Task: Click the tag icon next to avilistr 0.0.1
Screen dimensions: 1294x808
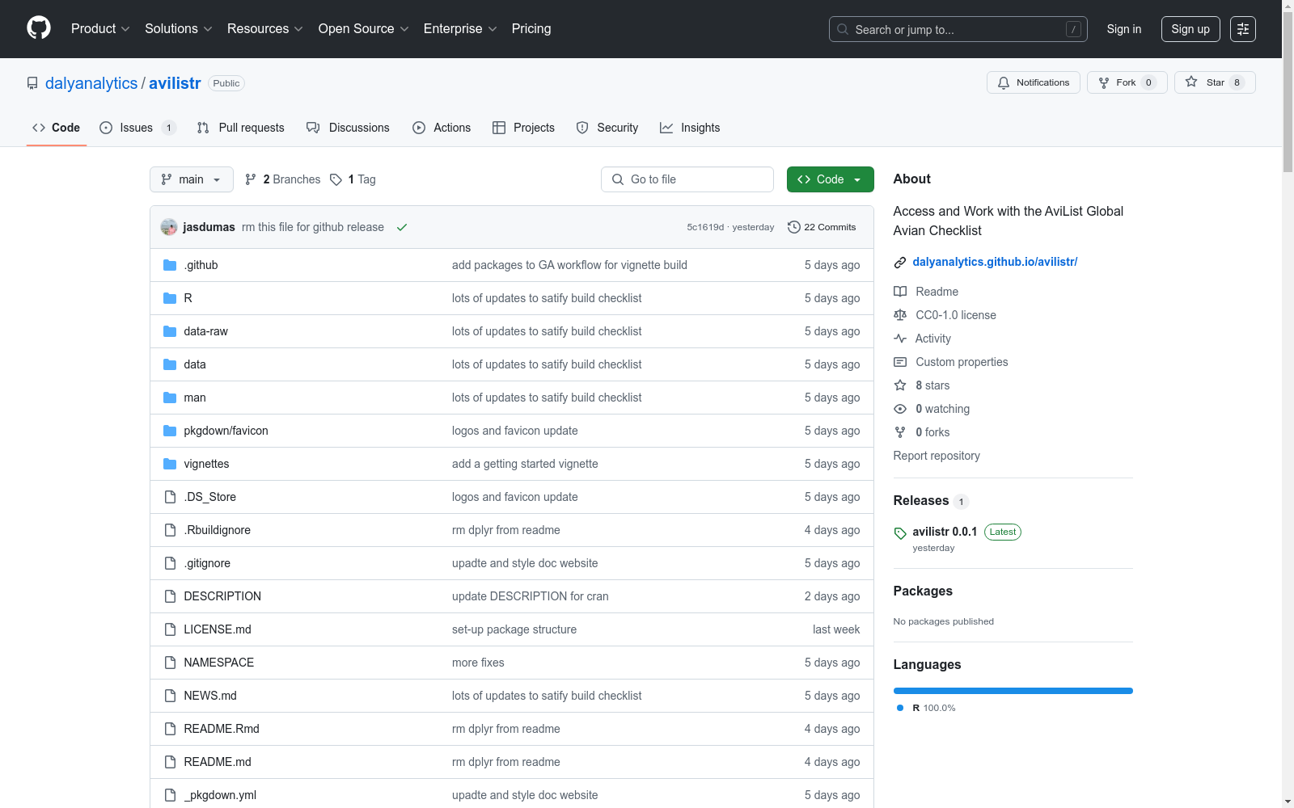Action: click(x=900, y=533)
